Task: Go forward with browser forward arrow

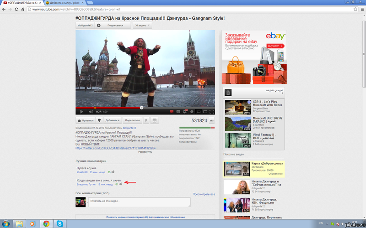Action: [10, 9]
